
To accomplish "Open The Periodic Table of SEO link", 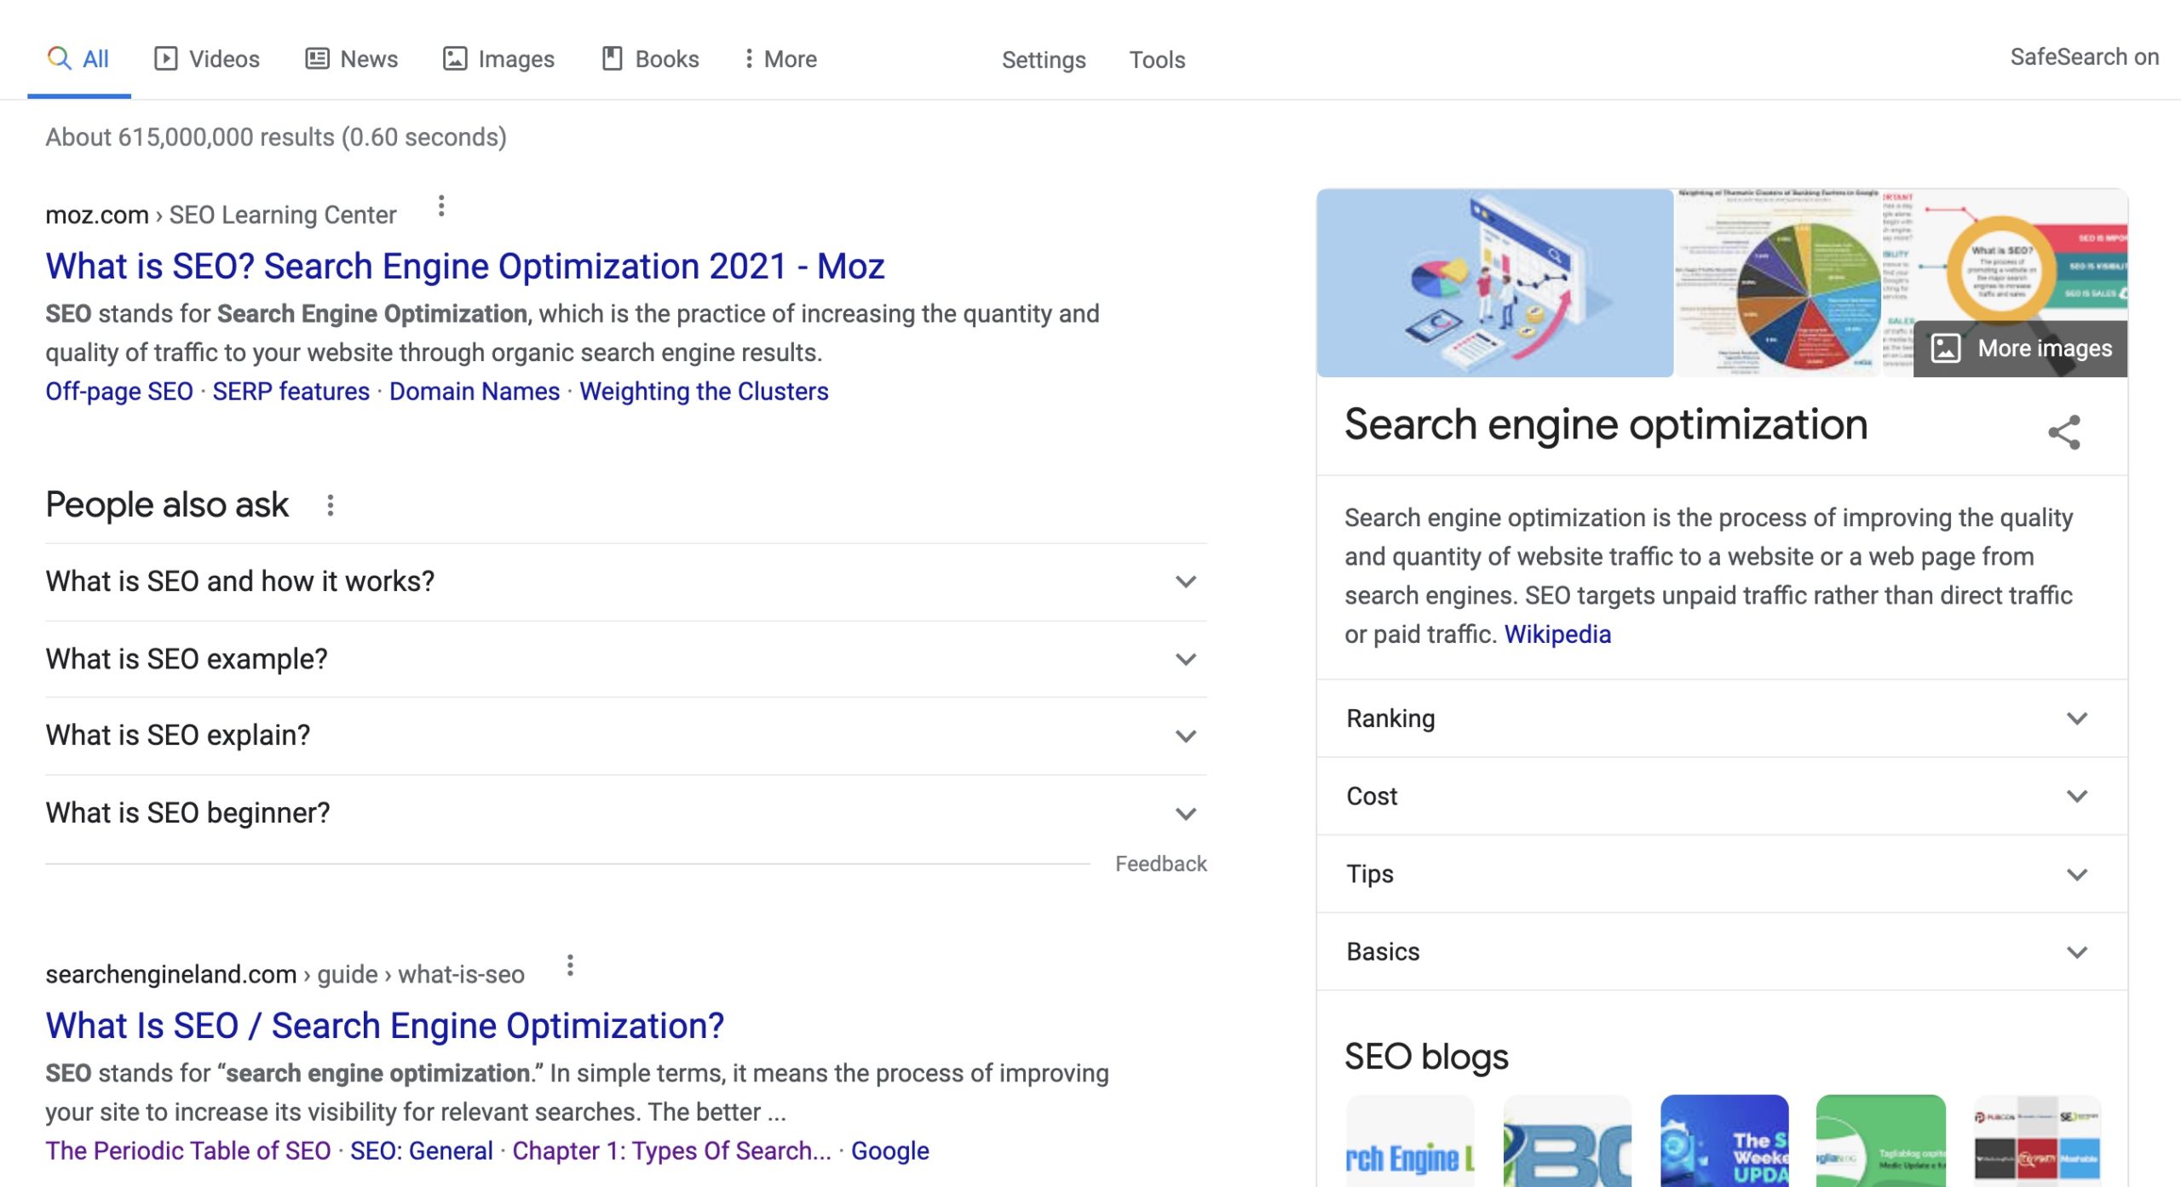I will click(188, 1150).
